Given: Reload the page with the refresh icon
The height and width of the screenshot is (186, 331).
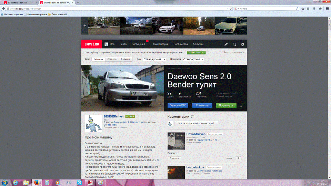Looking at the screenshot, I should (x=231, y=9).
